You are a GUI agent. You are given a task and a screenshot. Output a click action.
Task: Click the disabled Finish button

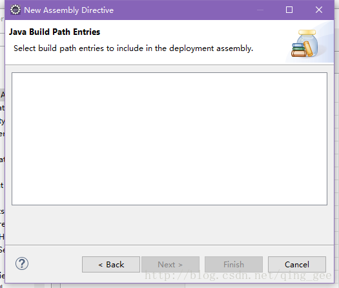point(234,264)
